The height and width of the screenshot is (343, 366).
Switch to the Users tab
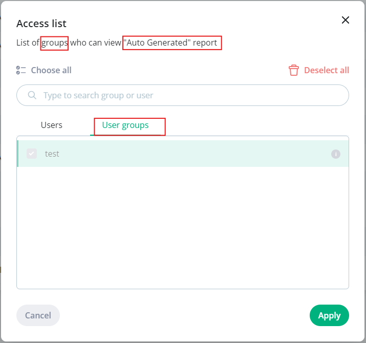click(x=52, y=125)
